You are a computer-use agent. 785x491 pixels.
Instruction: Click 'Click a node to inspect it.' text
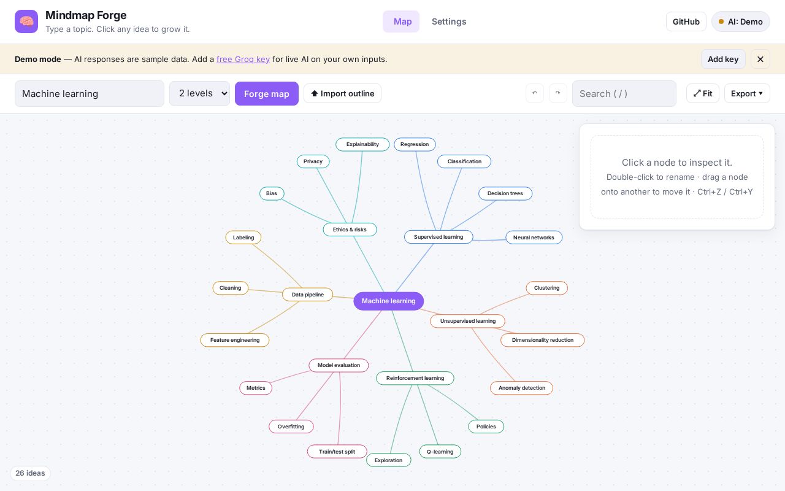click(677, 162)
